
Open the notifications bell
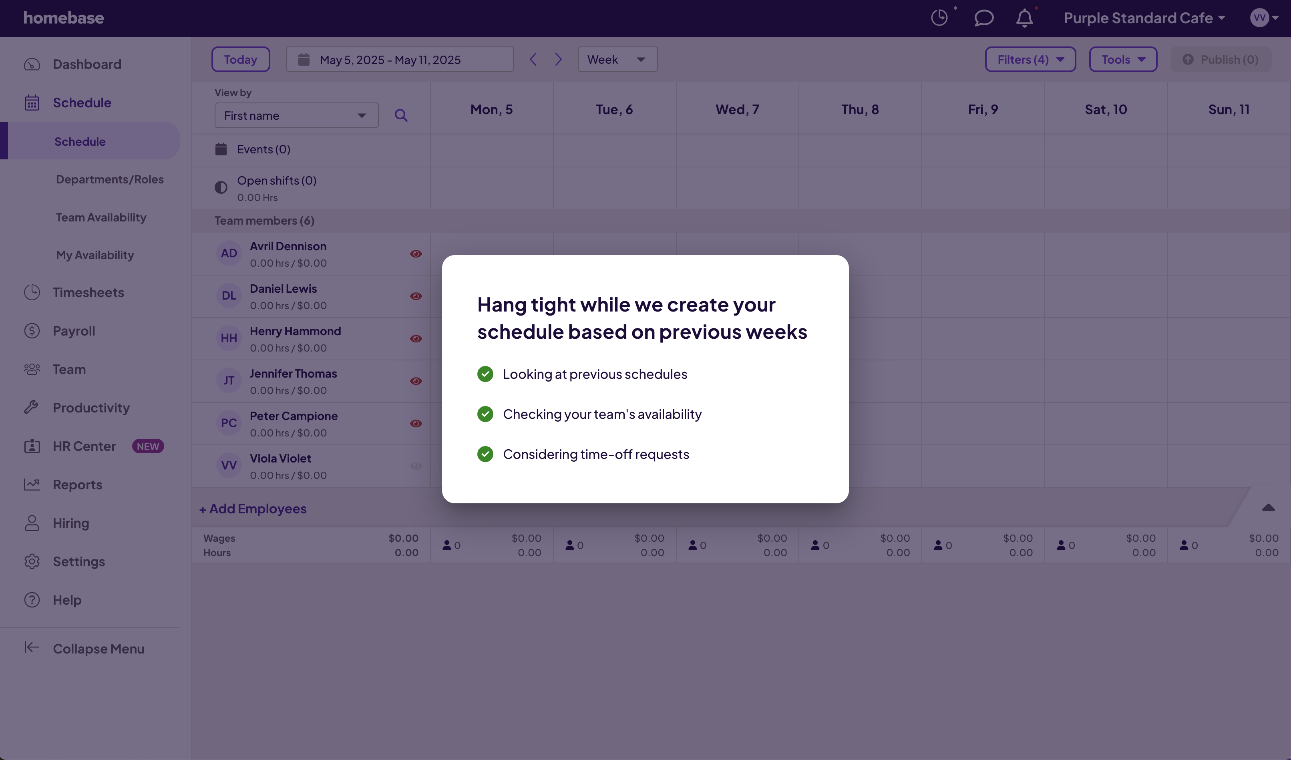[1024, 18]
